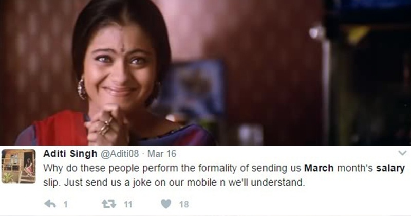Open Aditi Singh's profile avatar thumbnail
Screen dimensions: 411x216
pyautogui.click(x=18, y=166)
